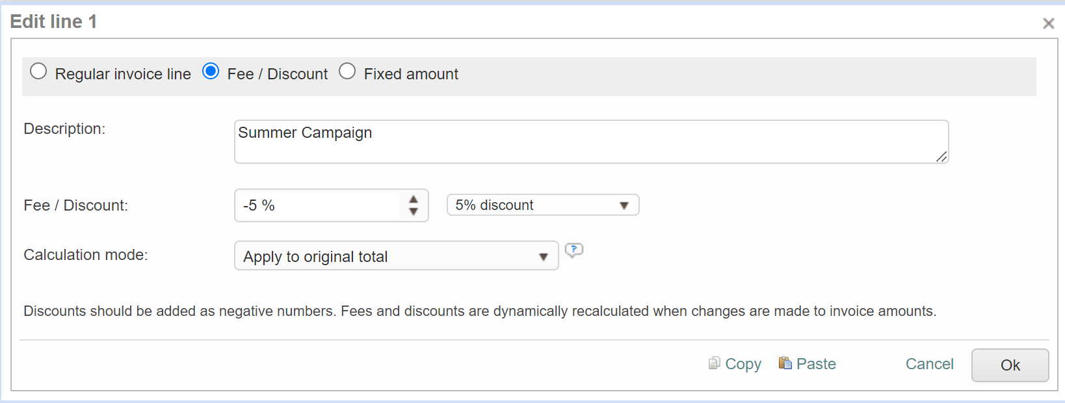Click the Copy line icon
Screen dimensions: 1065x403
point(714,363)
